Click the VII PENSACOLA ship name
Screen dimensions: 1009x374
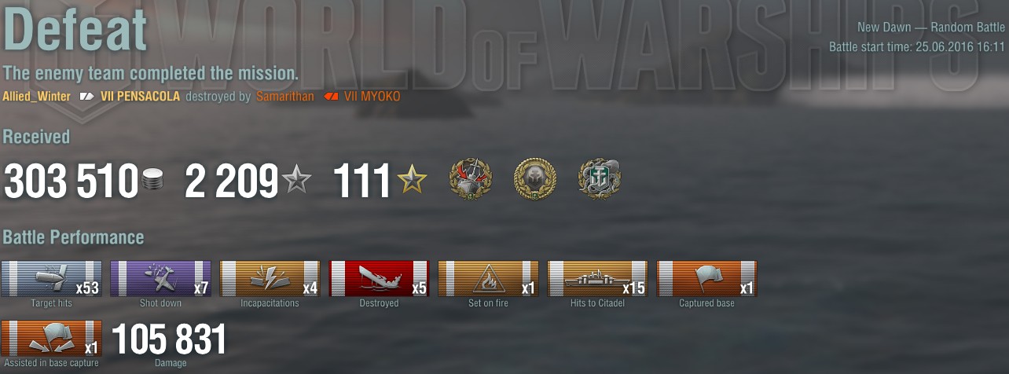140,97
